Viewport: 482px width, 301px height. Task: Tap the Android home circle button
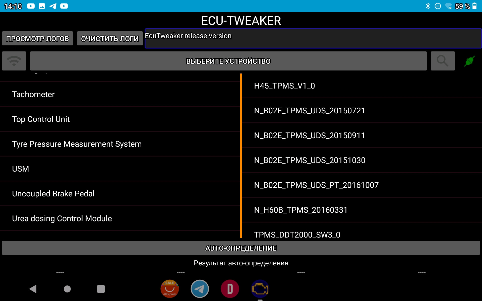tap(67, 289)
